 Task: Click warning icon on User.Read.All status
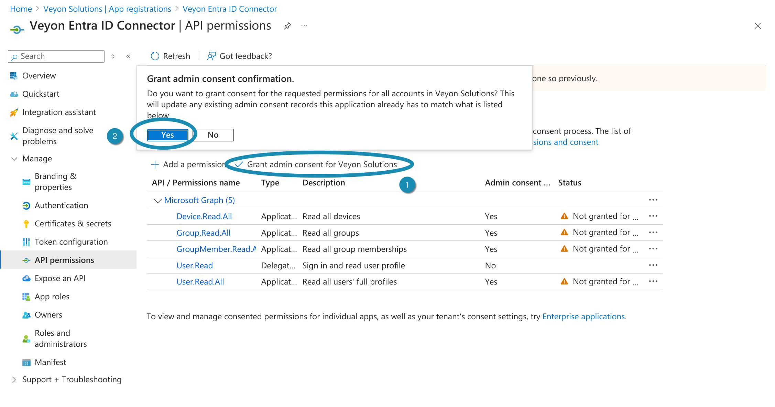point(564,282)
